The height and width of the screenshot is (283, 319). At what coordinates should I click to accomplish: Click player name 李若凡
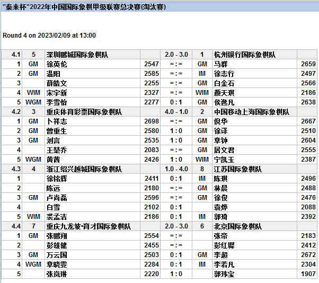coord(224,264)
